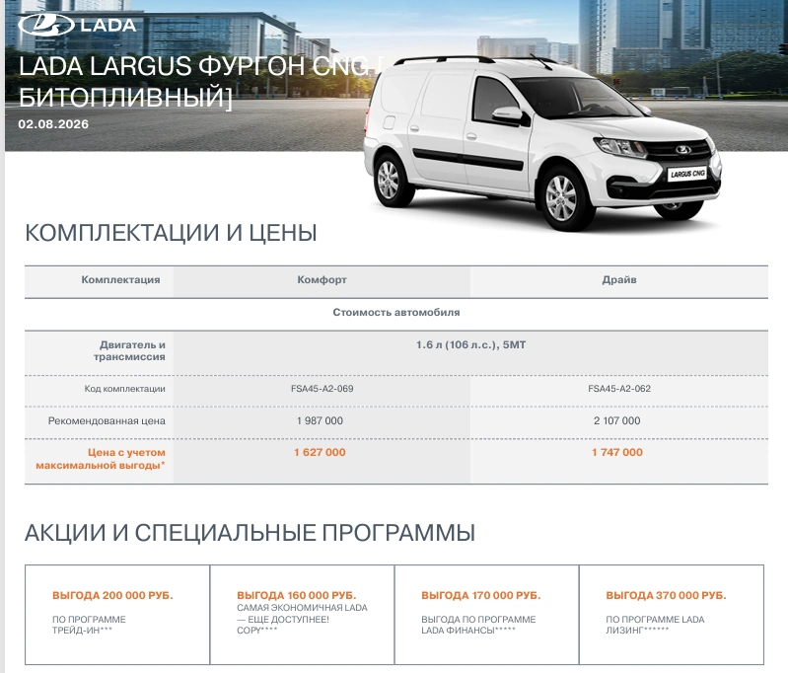The image size is (788, 673).
Task: Select the 'Комплектация' column header
Action: pyautogui.click(x=120, y=279)
